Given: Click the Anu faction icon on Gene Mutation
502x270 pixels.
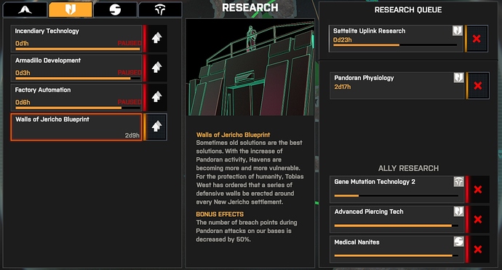Looking at the screenshot, I should [x=458, y=182].
